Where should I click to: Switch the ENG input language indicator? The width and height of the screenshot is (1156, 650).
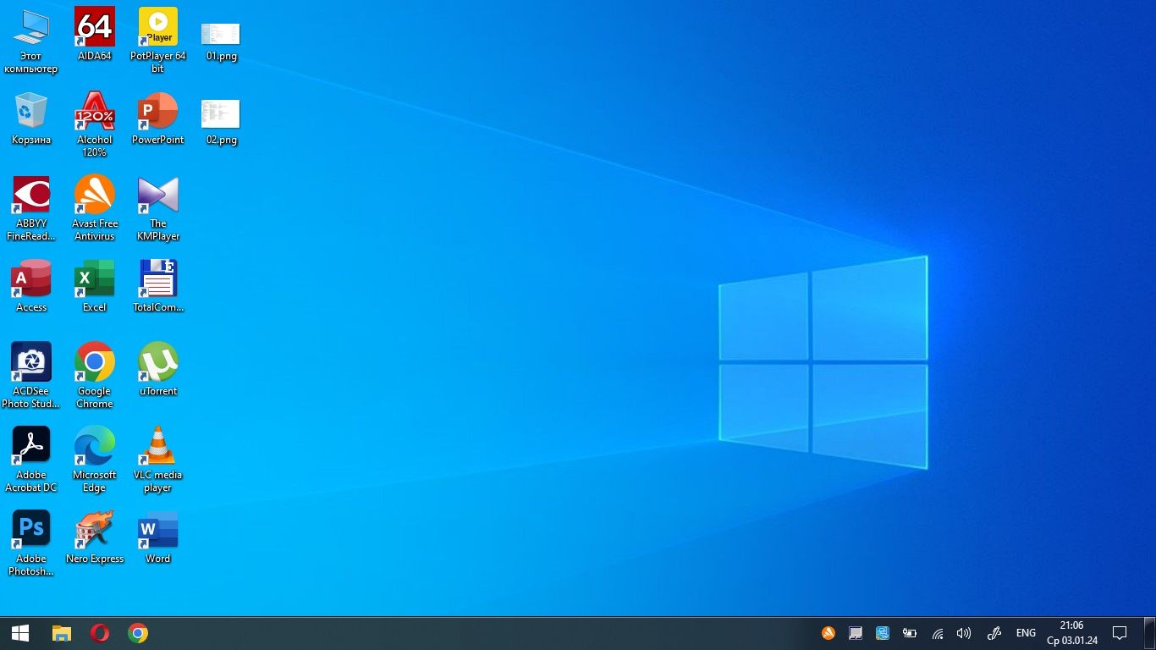click(1026, 633)
